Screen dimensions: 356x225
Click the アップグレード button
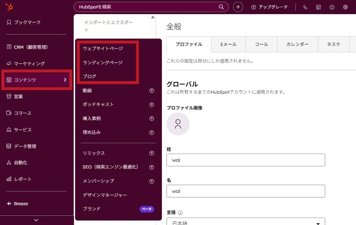point(269,7)
